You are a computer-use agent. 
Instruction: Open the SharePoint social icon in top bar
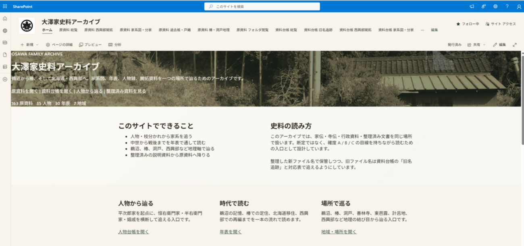pos(483,6)
